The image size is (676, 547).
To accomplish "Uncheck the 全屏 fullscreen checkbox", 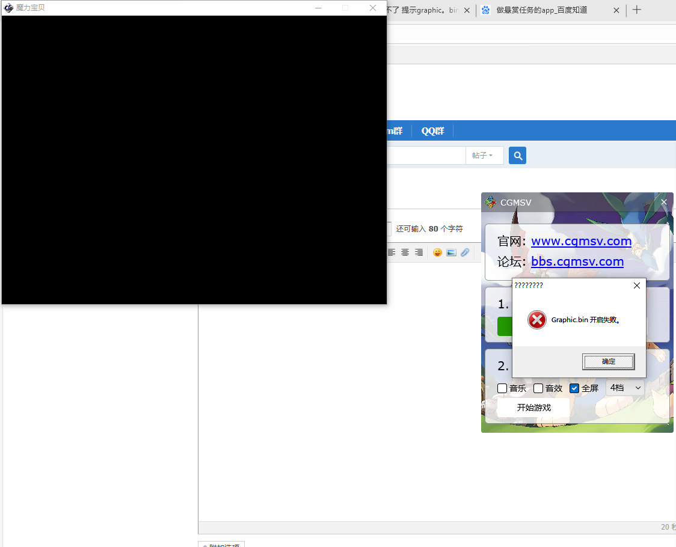I will [574, 388].
